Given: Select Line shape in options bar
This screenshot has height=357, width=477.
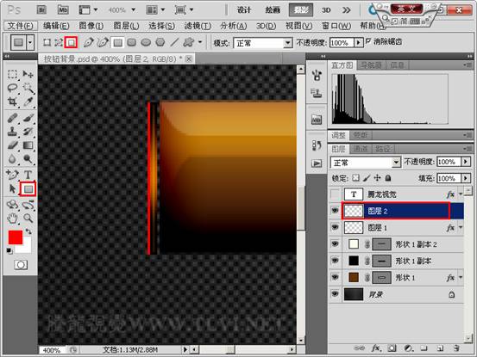Looking at the screenshot, I should coord(174,42).
